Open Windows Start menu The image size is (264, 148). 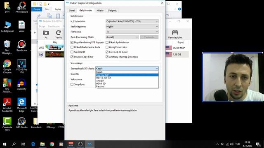click(5, 144)
